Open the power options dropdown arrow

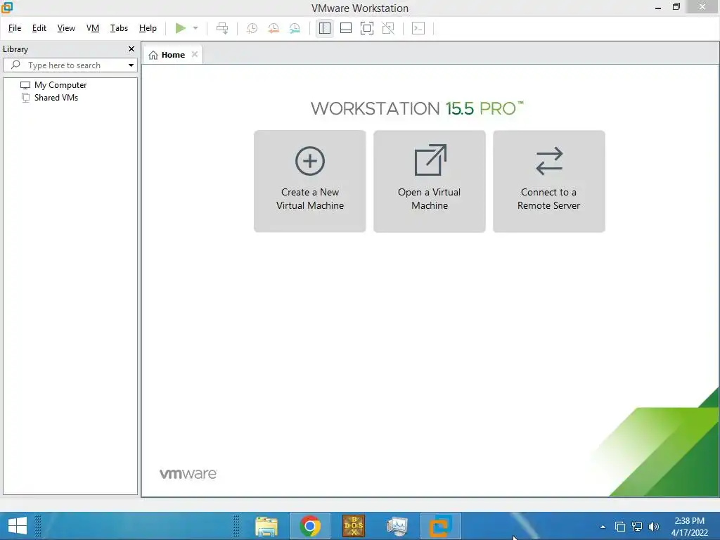point(195,28)
